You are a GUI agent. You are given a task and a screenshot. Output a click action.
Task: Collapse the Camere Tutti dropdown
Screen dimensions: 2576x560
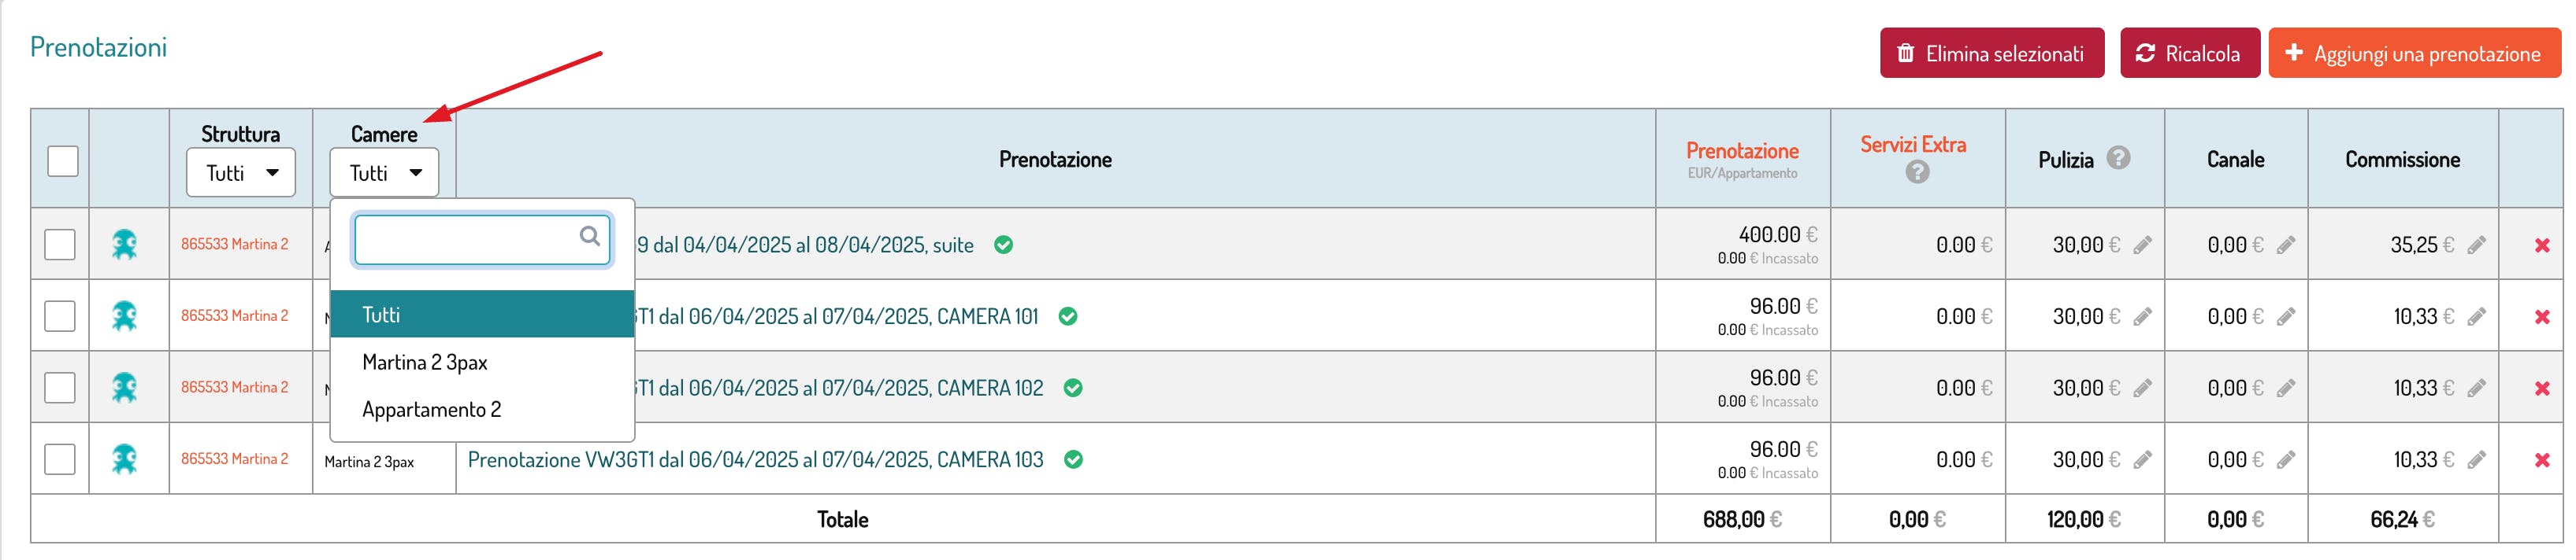pyautogui.click(x=384, y=174)
